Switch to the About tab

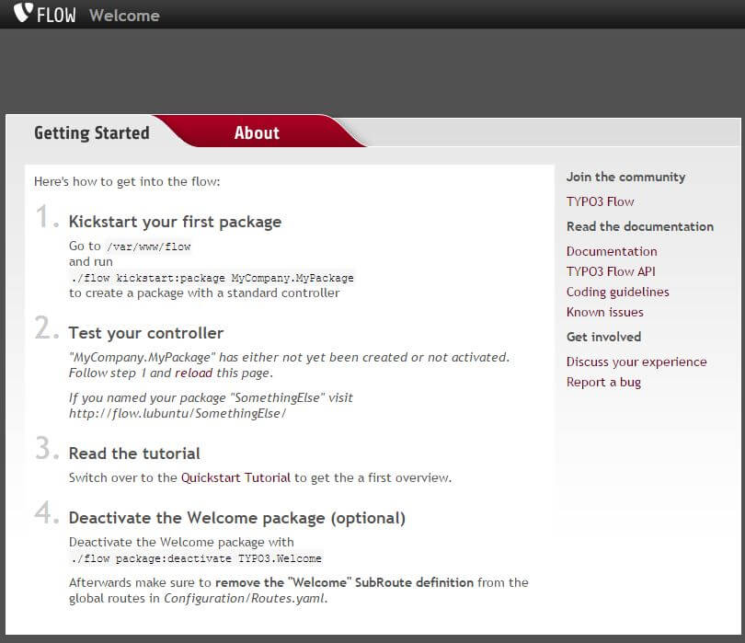[257, 132]
